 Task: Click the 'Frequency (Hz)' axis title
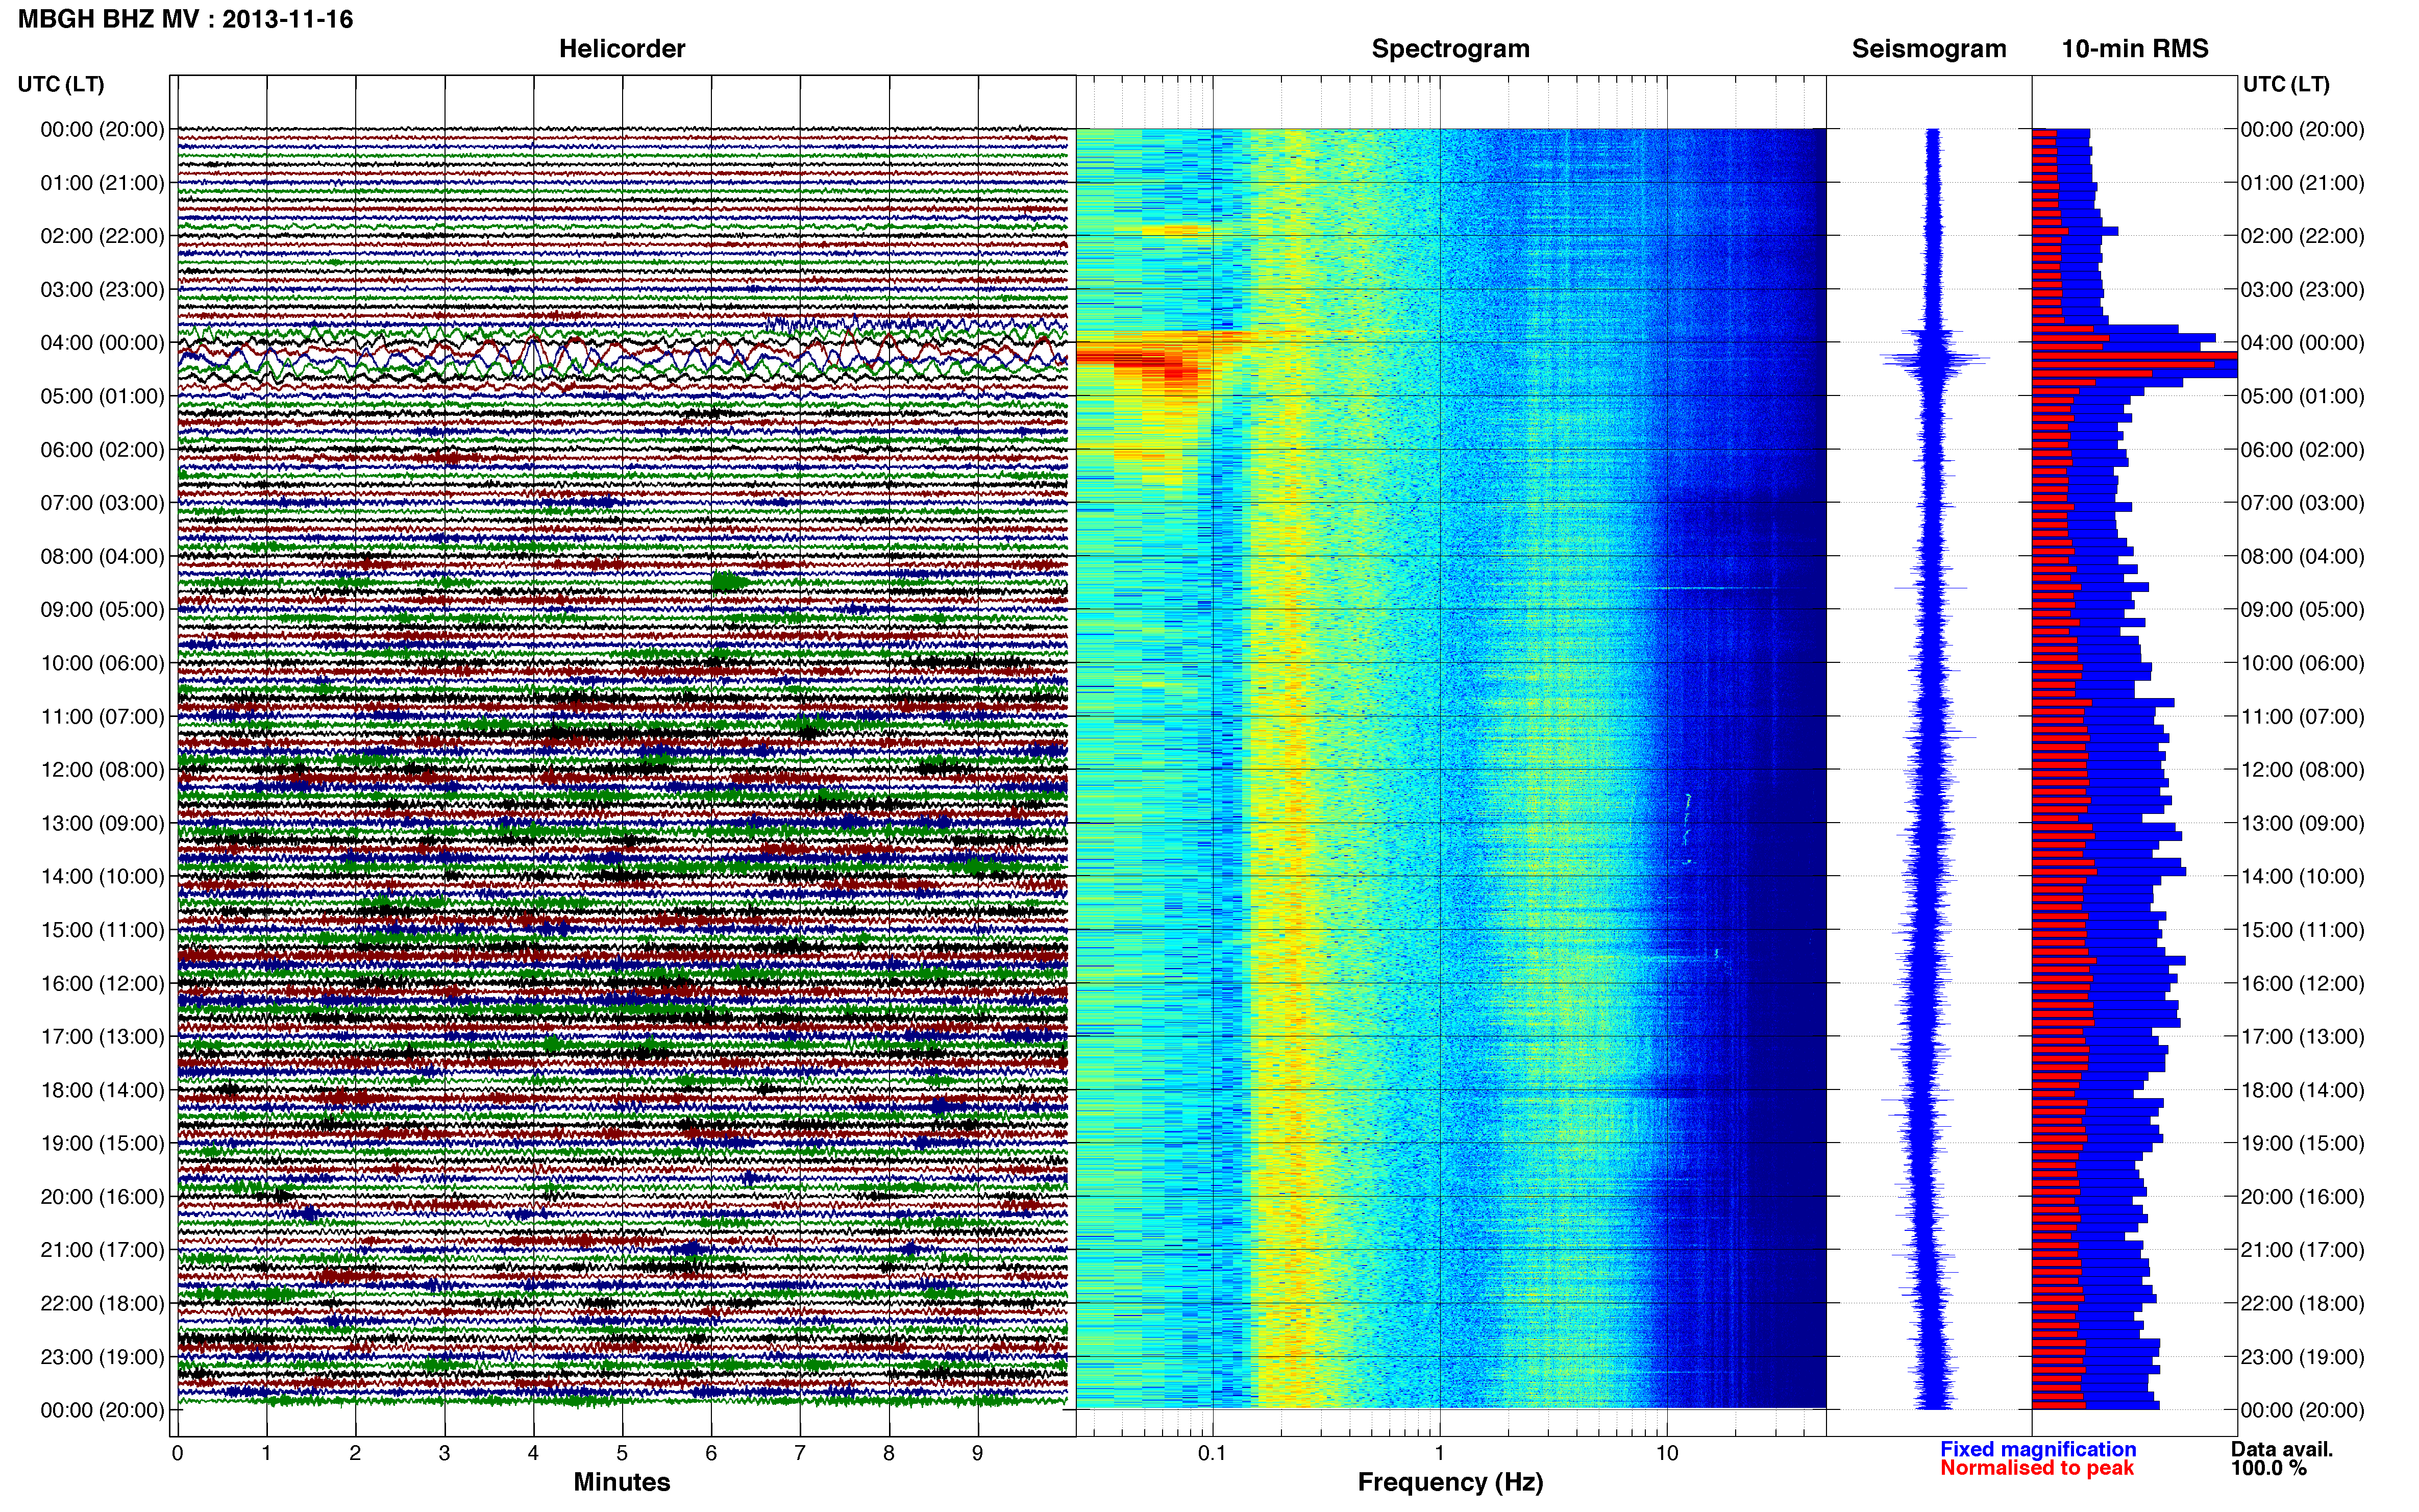(1450, 1482)
